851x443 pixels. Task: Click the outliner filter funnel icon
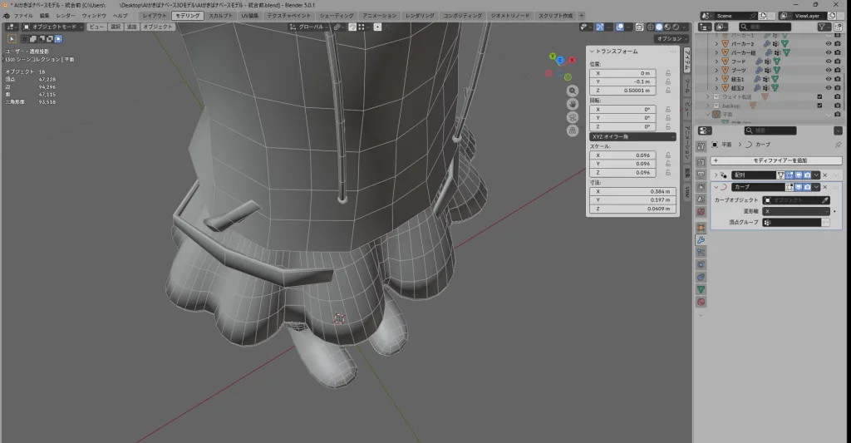click(x=824, y=27)
